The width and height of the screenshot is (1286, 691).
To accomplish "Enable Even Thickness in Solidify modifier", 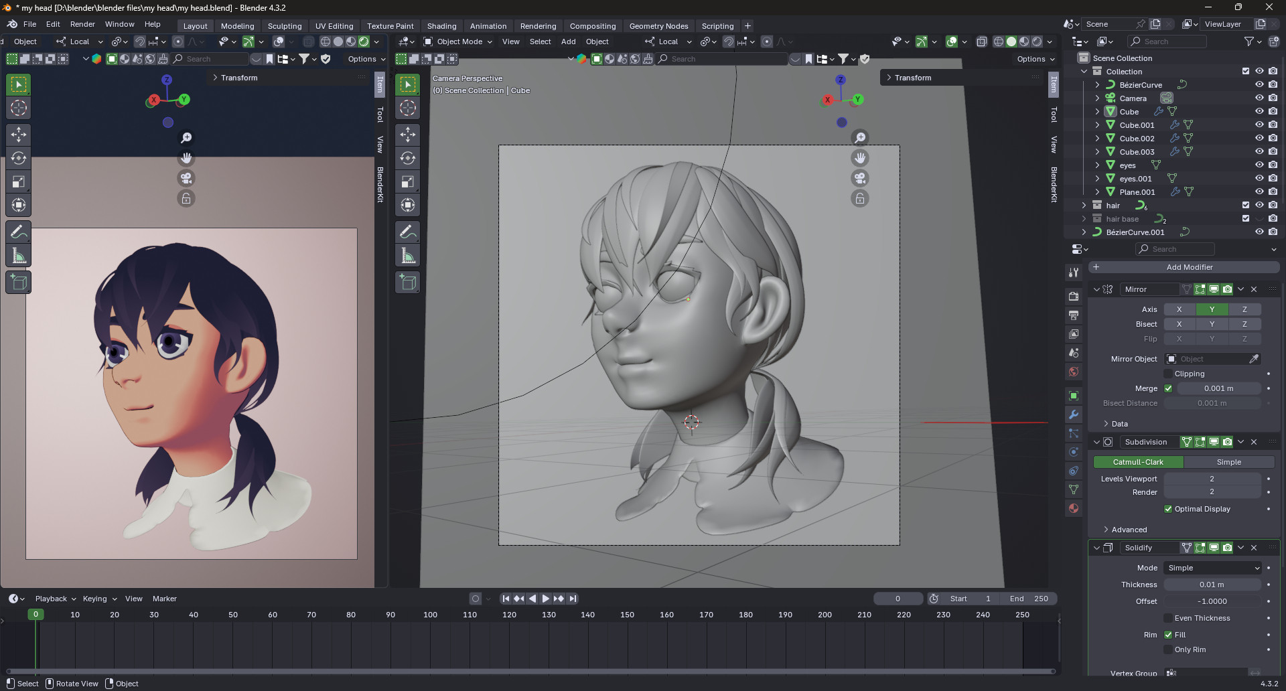I will click(1168, 618).
